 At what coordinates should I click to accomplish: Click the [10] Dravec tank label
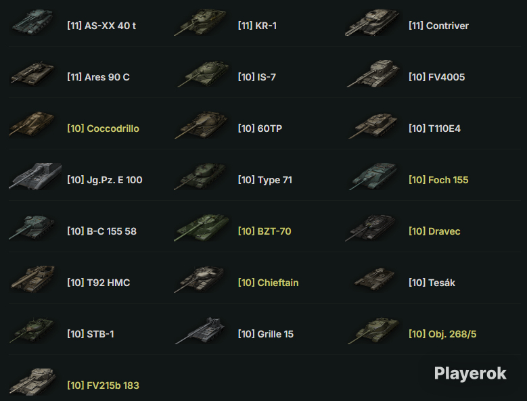pos(434,231)
